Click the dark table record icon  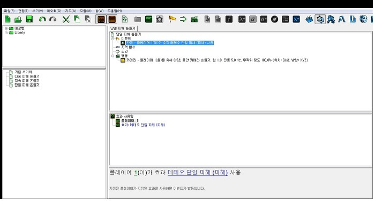(x=286, y=19)
